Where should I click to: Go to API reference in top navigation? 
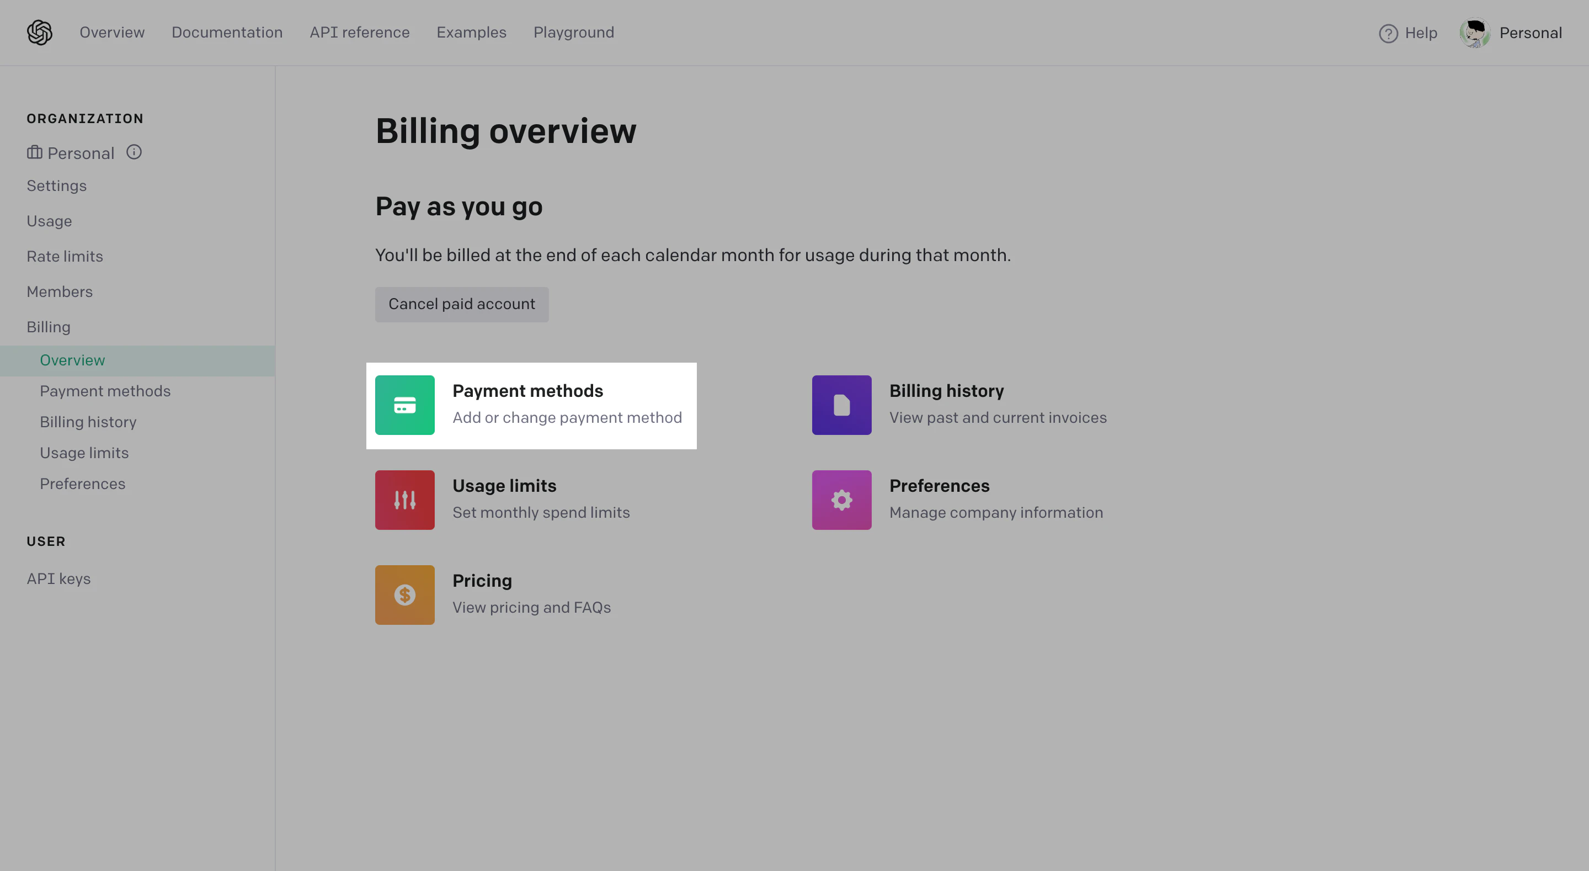pos(360,32)
